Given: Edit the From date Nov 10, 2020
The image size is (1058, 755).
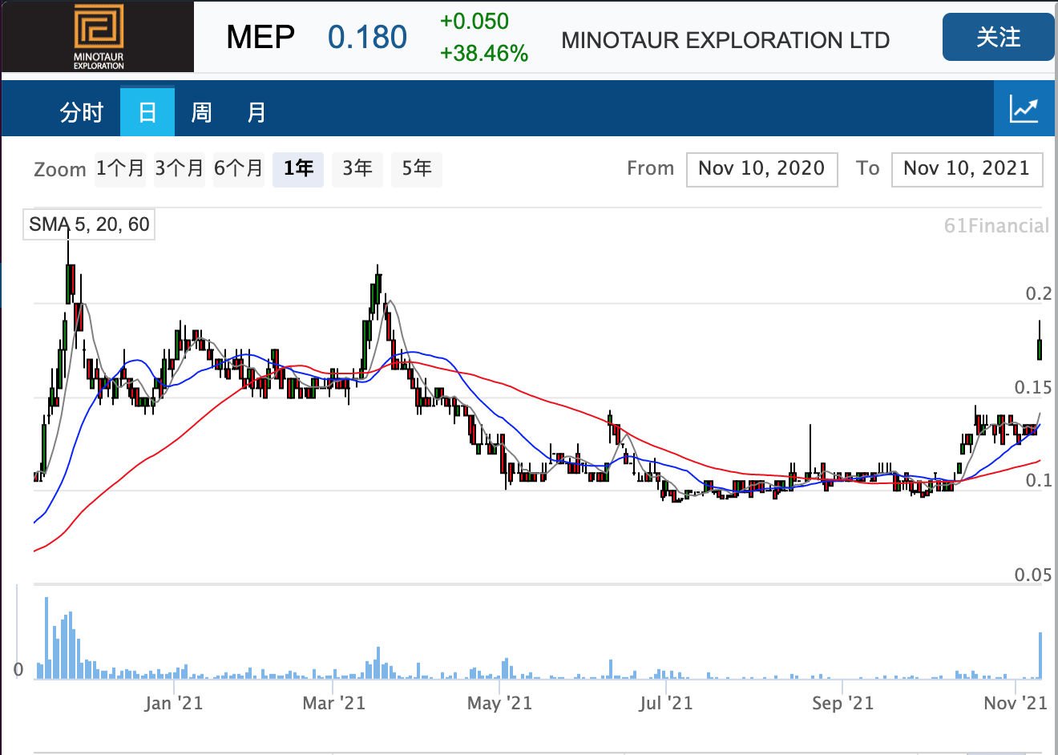Looking at the screenshot, I should 761,169.
